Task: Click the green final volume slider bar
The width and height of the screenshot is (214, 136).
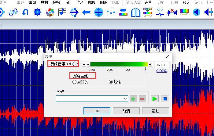Action: click(119, 64)
